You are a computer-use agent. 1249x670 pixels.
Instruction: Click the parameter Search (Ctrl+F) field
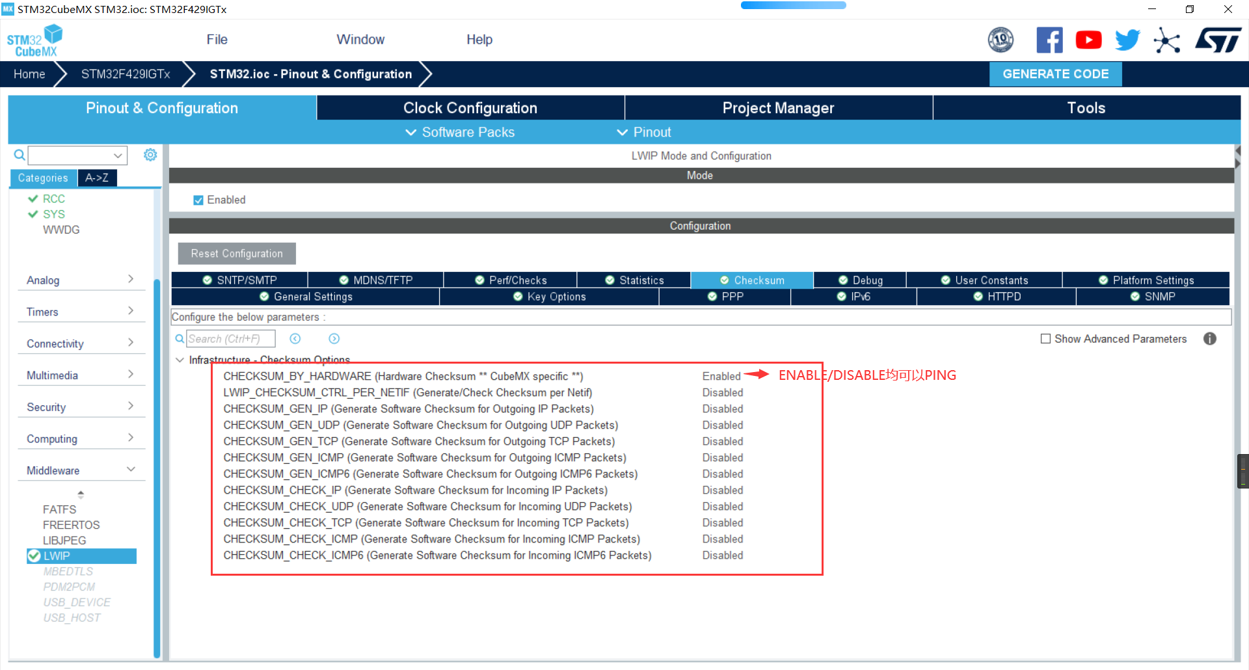tap(231, 339)
